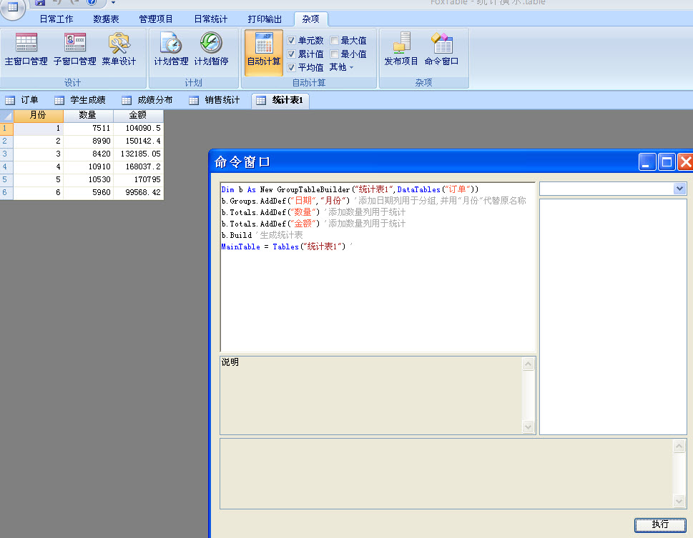Click the help icon in quick access toolbar

[x=92, y=2]
